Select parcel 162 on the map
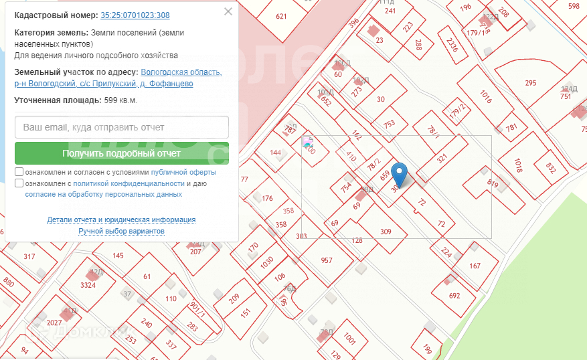This screenshot has width=587, height=360. pos(357,135)
